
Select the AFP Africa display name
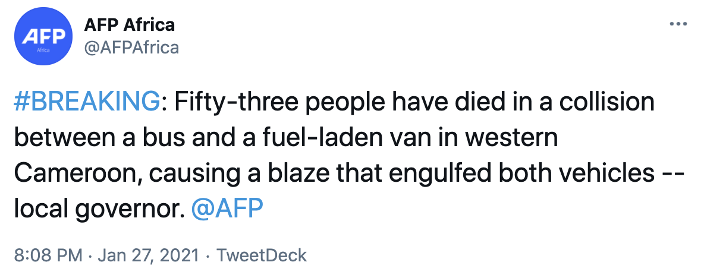130,24
